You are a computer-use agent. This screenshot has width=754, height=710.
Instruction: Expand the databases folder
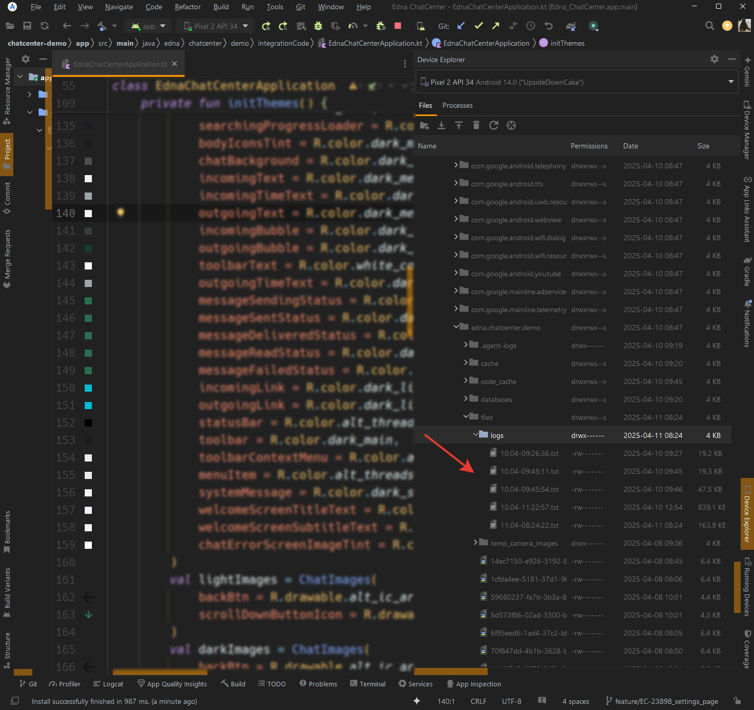click(x=466, y=399)
